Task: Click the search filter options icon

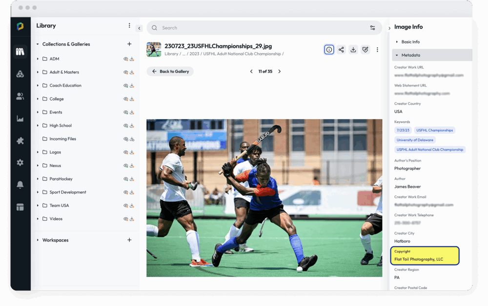Action: coord(372,28)
